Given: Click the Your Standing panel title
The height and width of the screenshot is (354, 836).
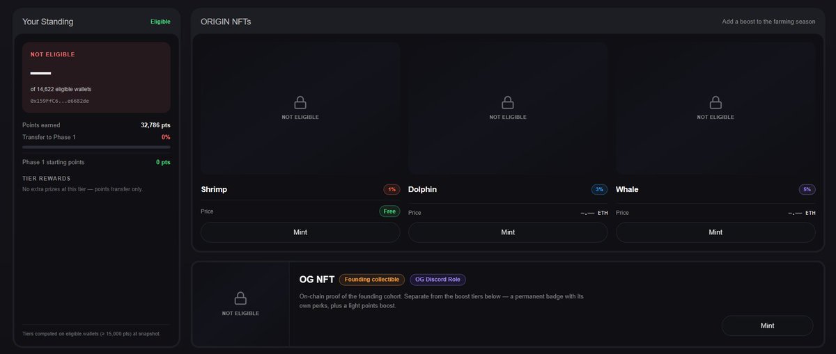Looking at the screenshot, I should (x=47, y=22).
